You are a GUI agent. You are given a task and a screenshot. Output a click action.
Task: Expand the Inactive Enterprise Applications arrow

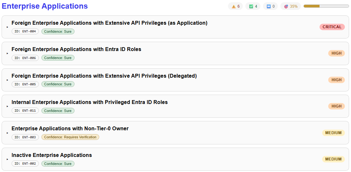pyautogui.click(x=7, y=159)
